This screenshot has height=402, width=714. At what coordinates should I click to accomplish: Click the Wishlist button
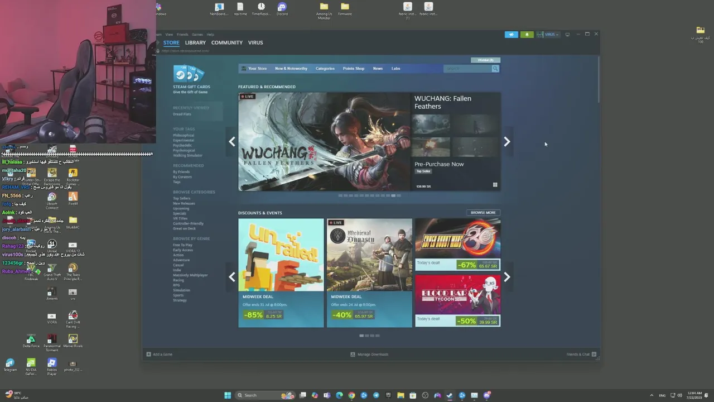(x=485, y=60)
